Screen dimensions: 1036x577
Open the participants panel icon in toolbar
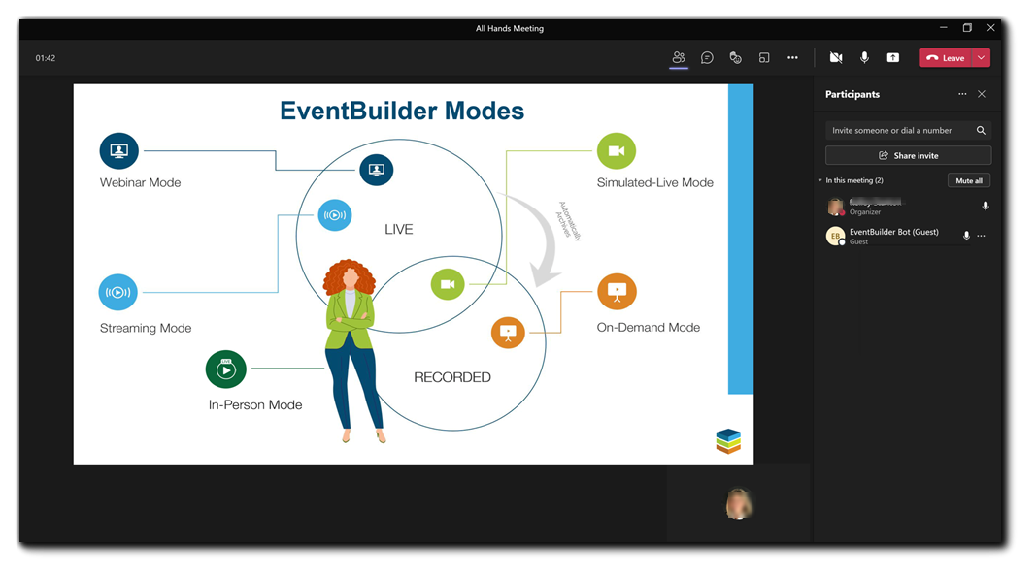coord(679,57)
